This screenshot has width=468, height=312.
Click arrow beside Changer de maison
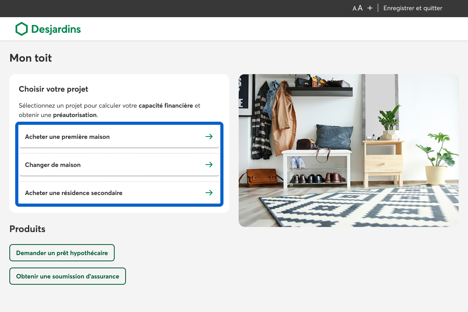pyautogui.click(x=209, y=165)
